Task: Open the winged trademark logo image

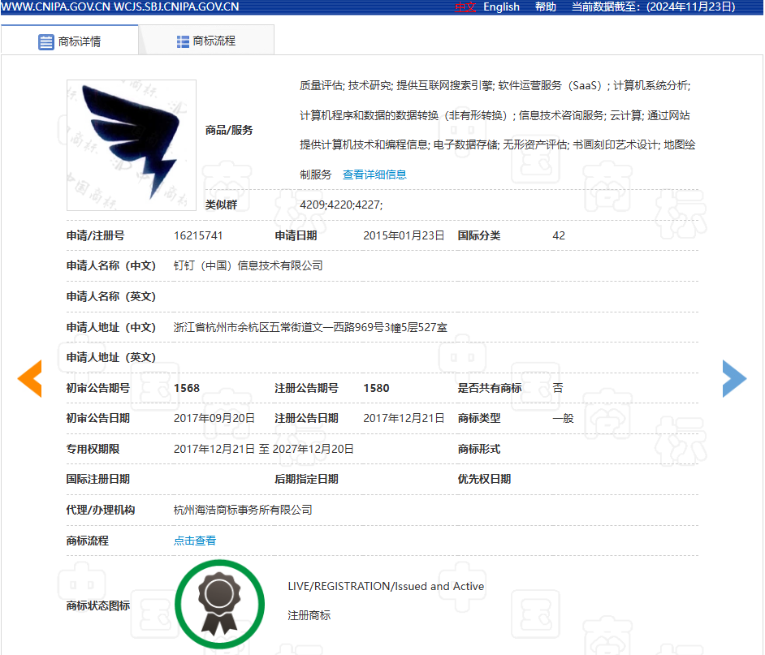Action: coord(132,145)
